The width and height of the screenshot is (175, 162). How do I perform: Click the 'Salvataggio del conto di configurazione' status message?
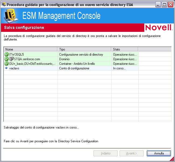click(x=41, y=127)
